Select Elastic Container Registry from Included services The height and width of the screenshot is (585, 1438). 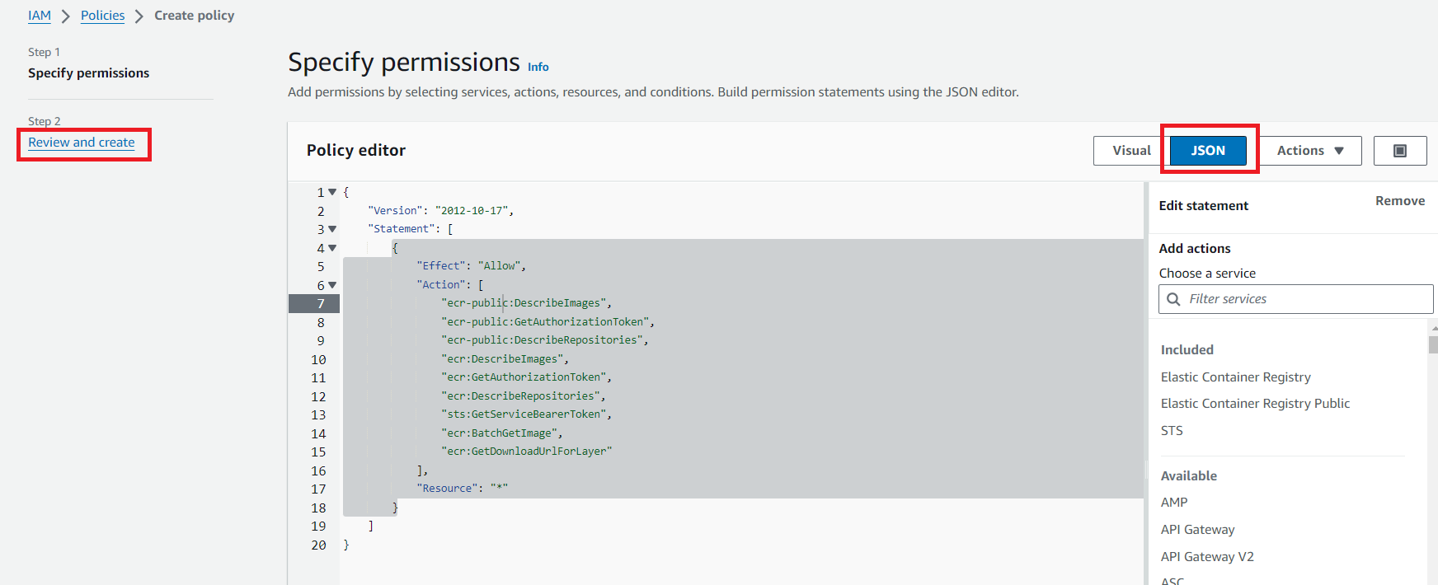click(x=1235, y=377)
